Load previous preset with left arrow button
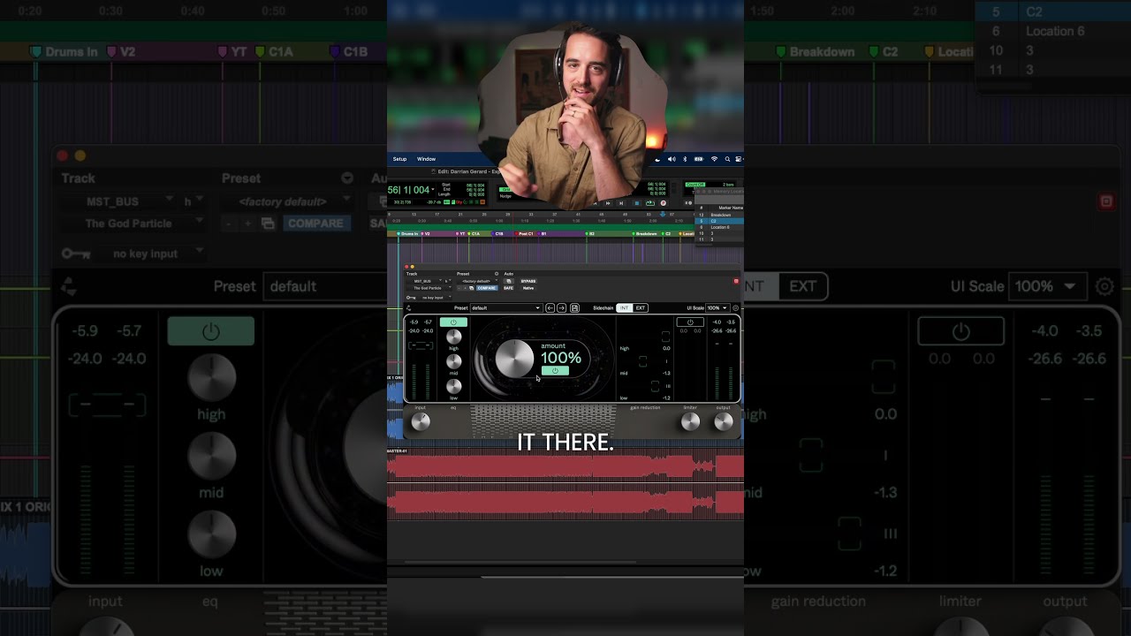Image resolution: width=1131 pixels, height=636 pixels. 550,308
